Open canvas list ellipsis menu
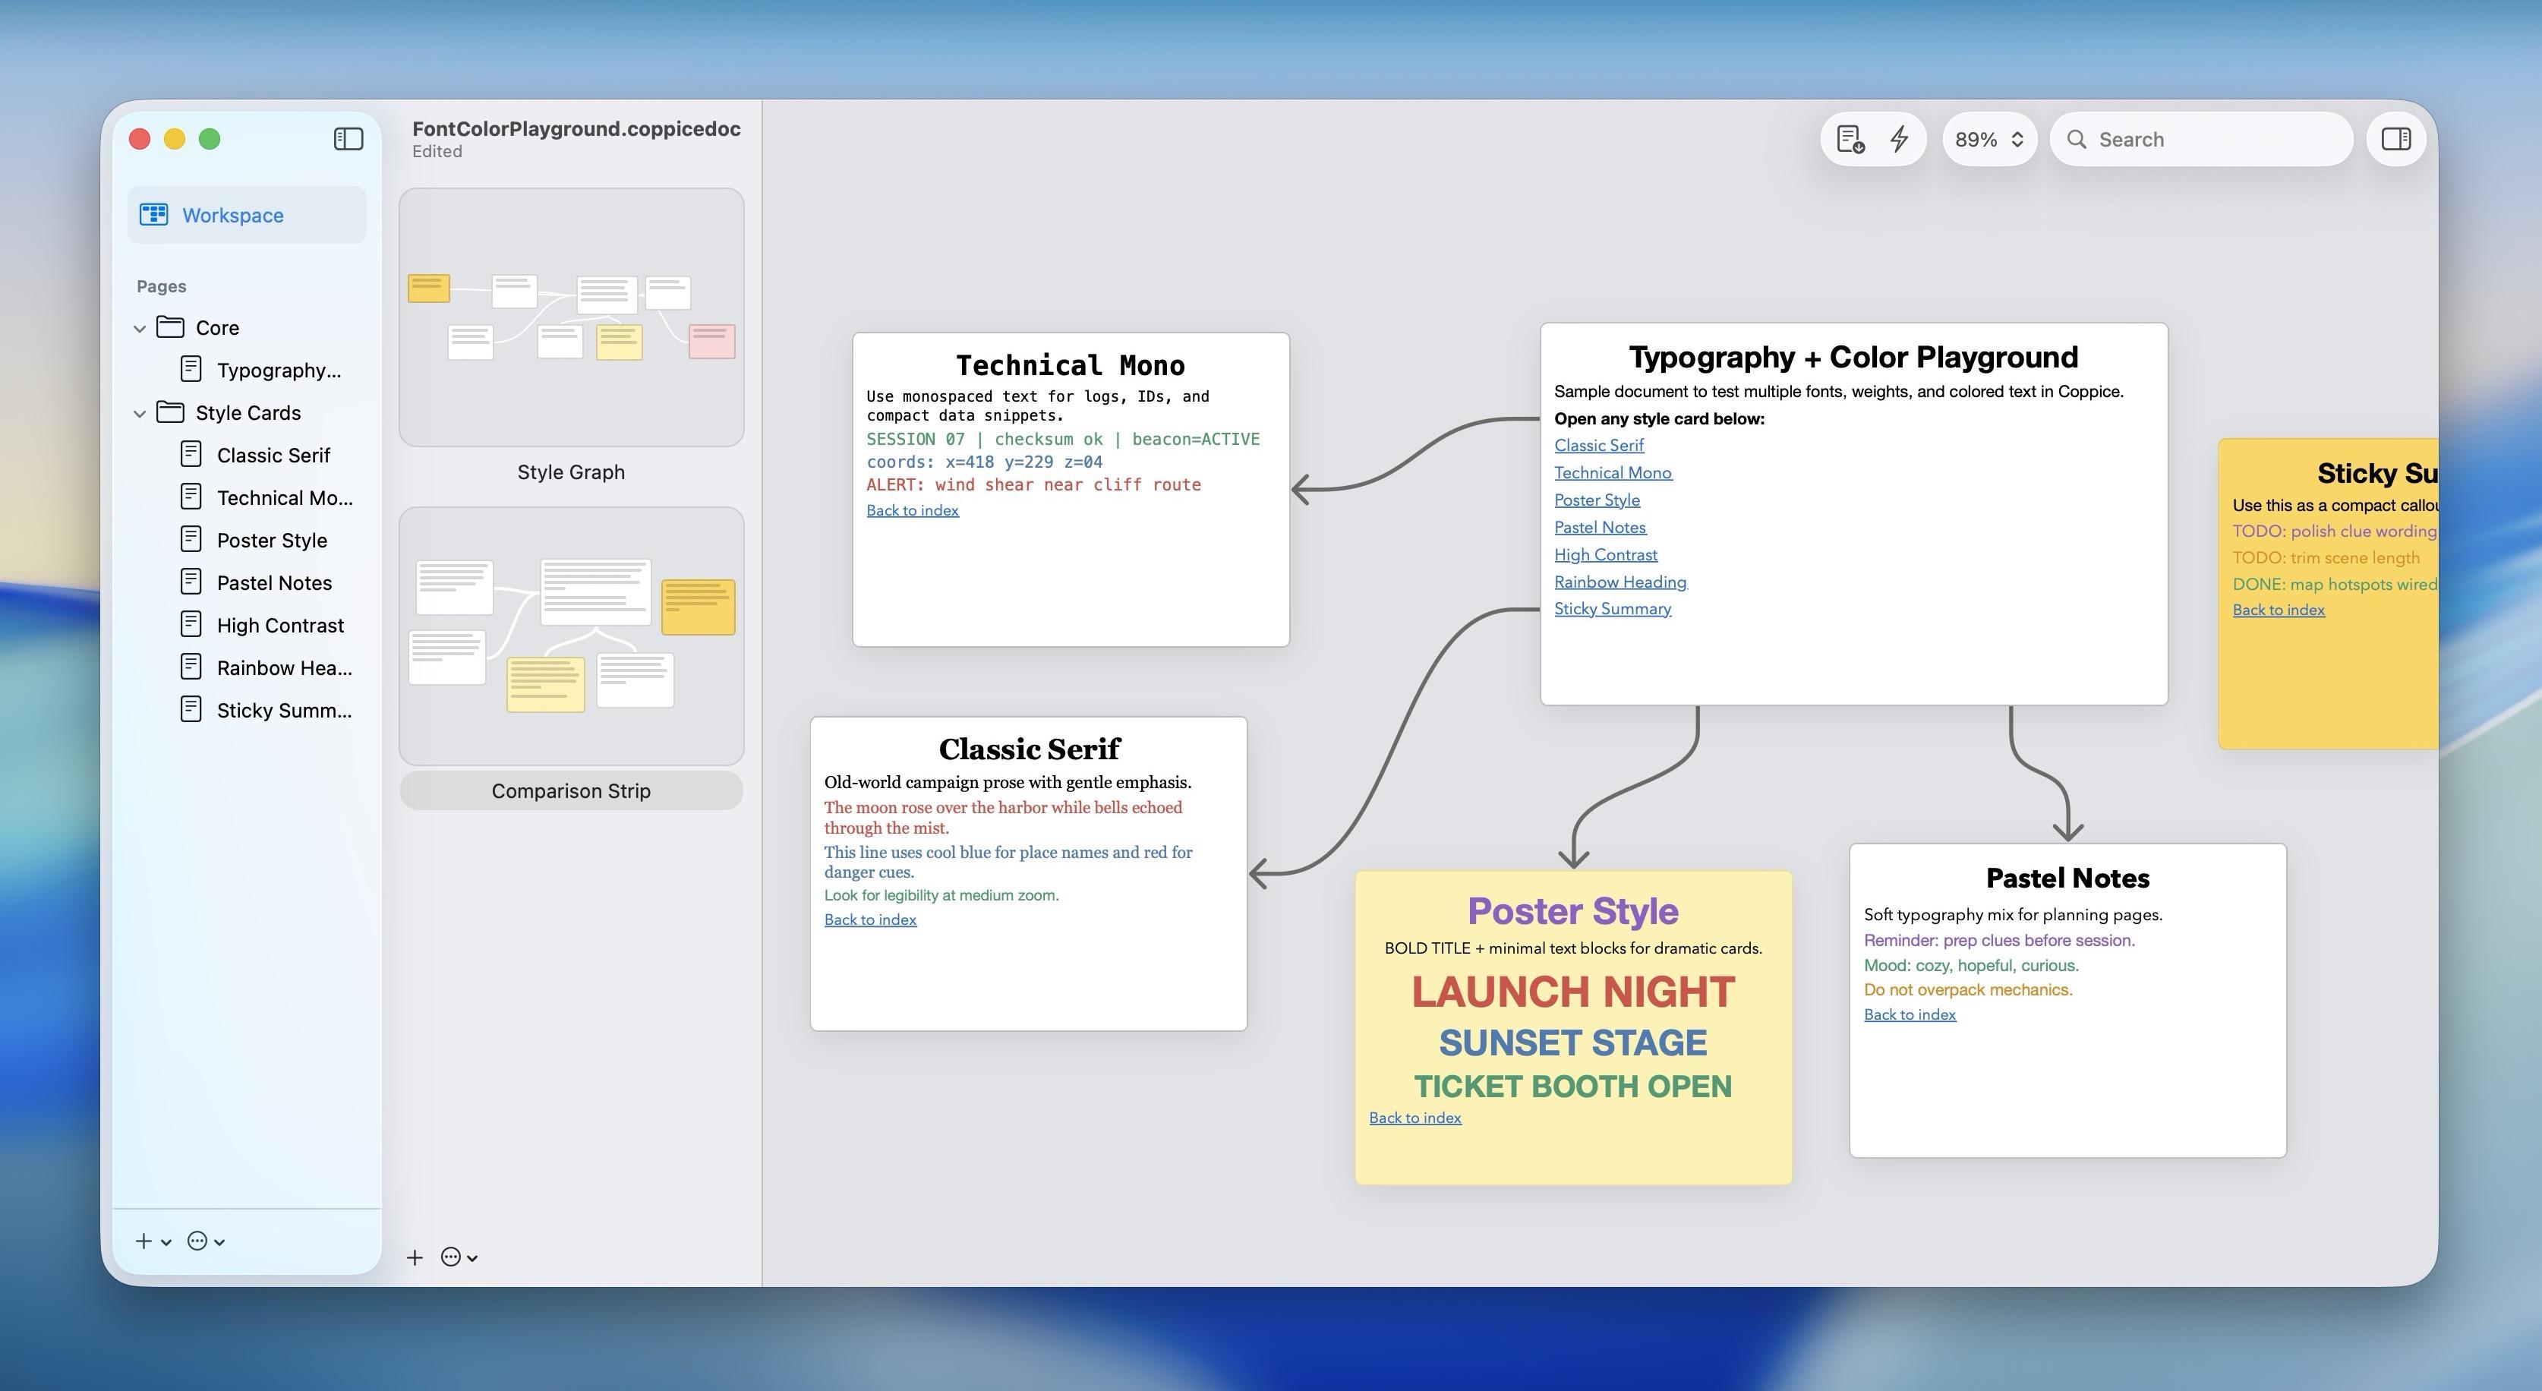This screenshot has width=2542, height=1391. coord(451,1257)
